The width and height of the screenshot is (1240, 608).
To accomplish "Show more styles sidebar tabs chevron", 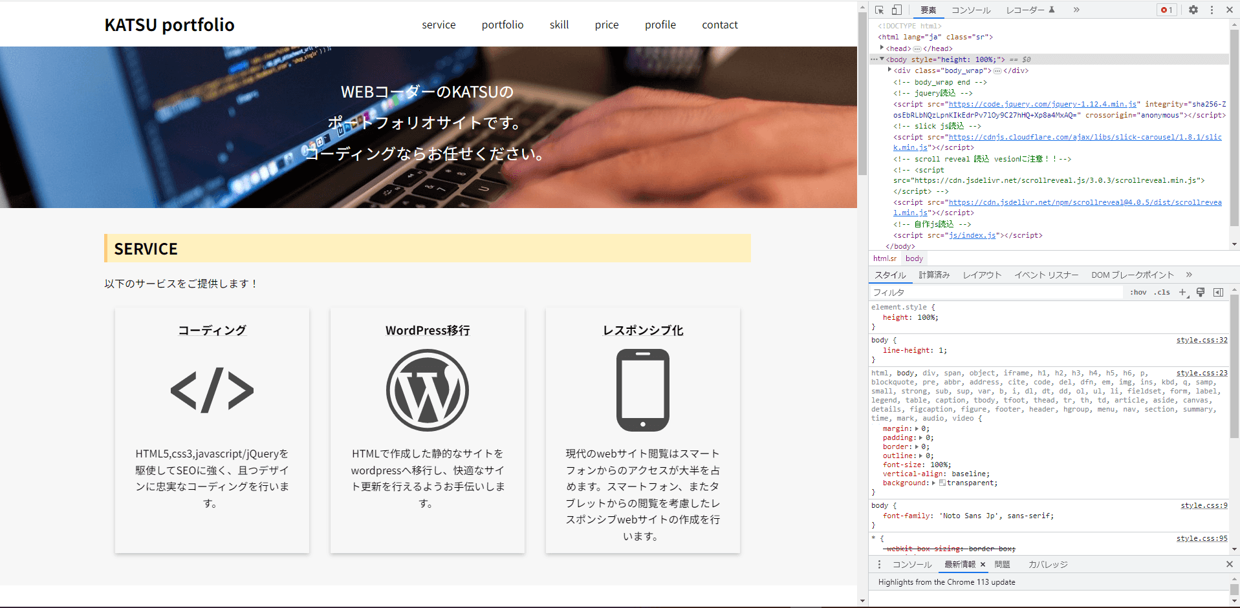I will [x=1189, y=275].
